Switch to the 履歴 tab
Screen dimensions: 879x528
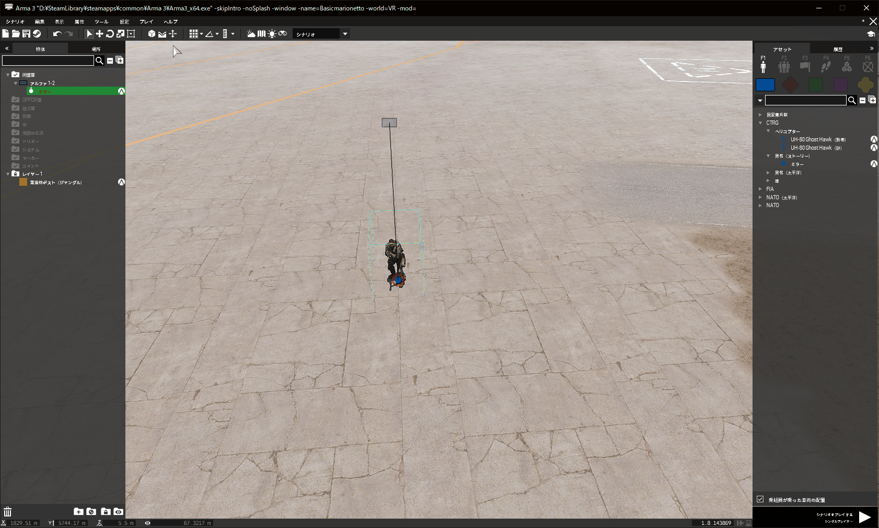[839, 48]
